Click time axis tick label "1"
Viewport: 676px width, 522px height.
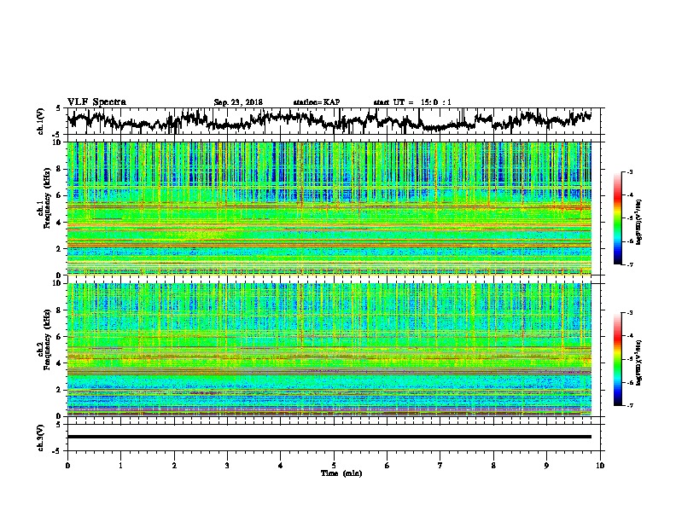click(120, 466)
